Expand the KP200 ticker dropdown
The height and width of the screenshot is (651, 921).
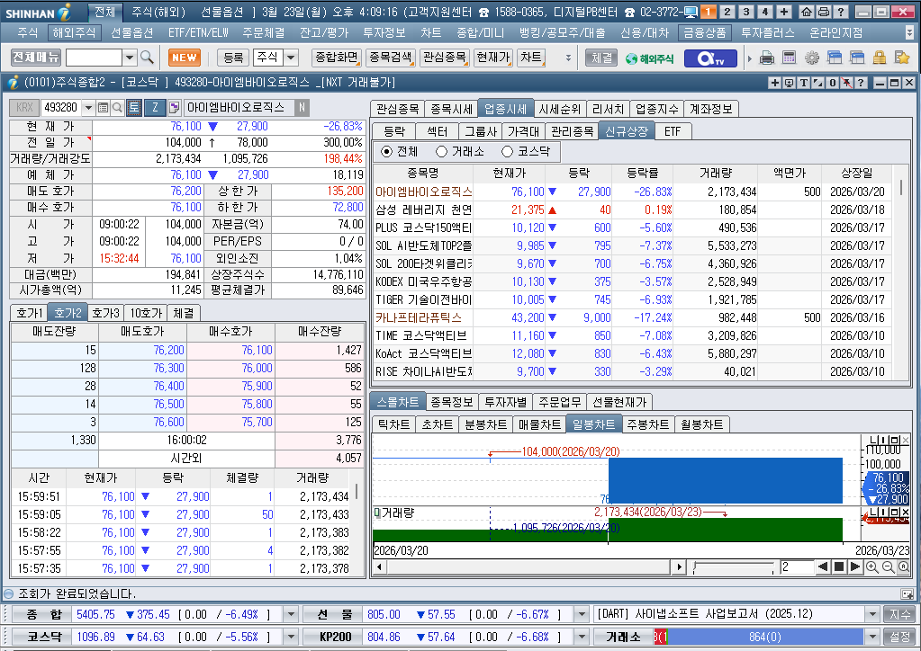click(582, 637)
